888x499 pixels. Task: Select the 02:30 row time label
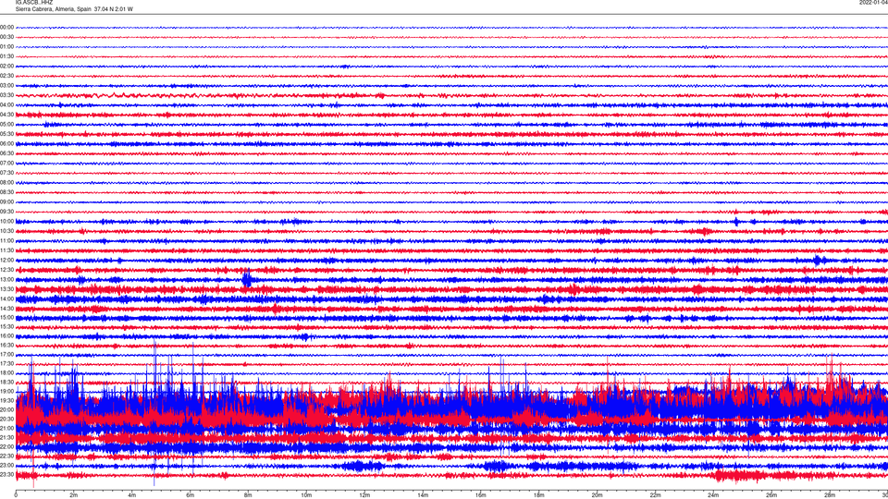pos(6,76)
